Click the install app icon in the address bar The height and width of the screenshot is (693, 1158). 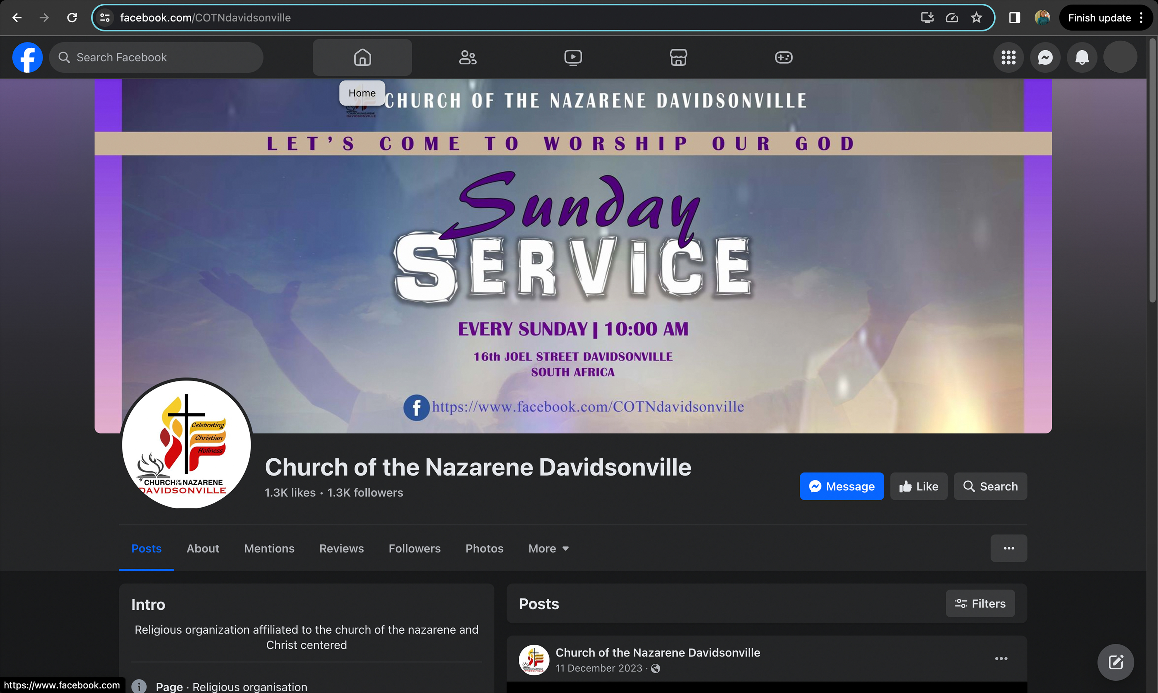click(927, 18)
